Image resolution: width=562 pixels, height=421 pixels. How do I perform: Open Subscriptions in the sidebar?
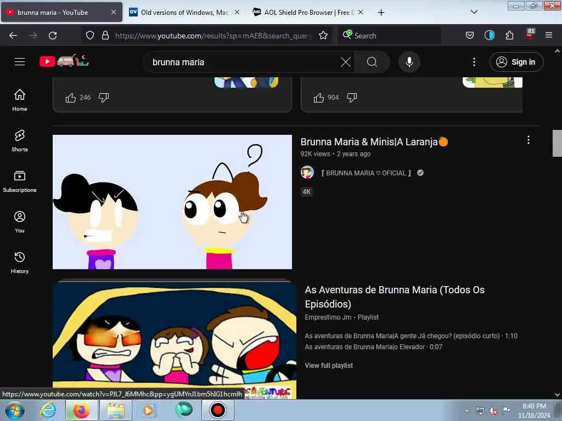(20, 181)
